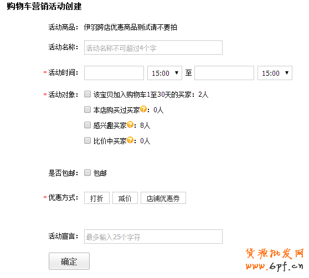Viewport: 309px width, 278px height.
Task: Click the end date field after 至
Action: coord(224,73)
